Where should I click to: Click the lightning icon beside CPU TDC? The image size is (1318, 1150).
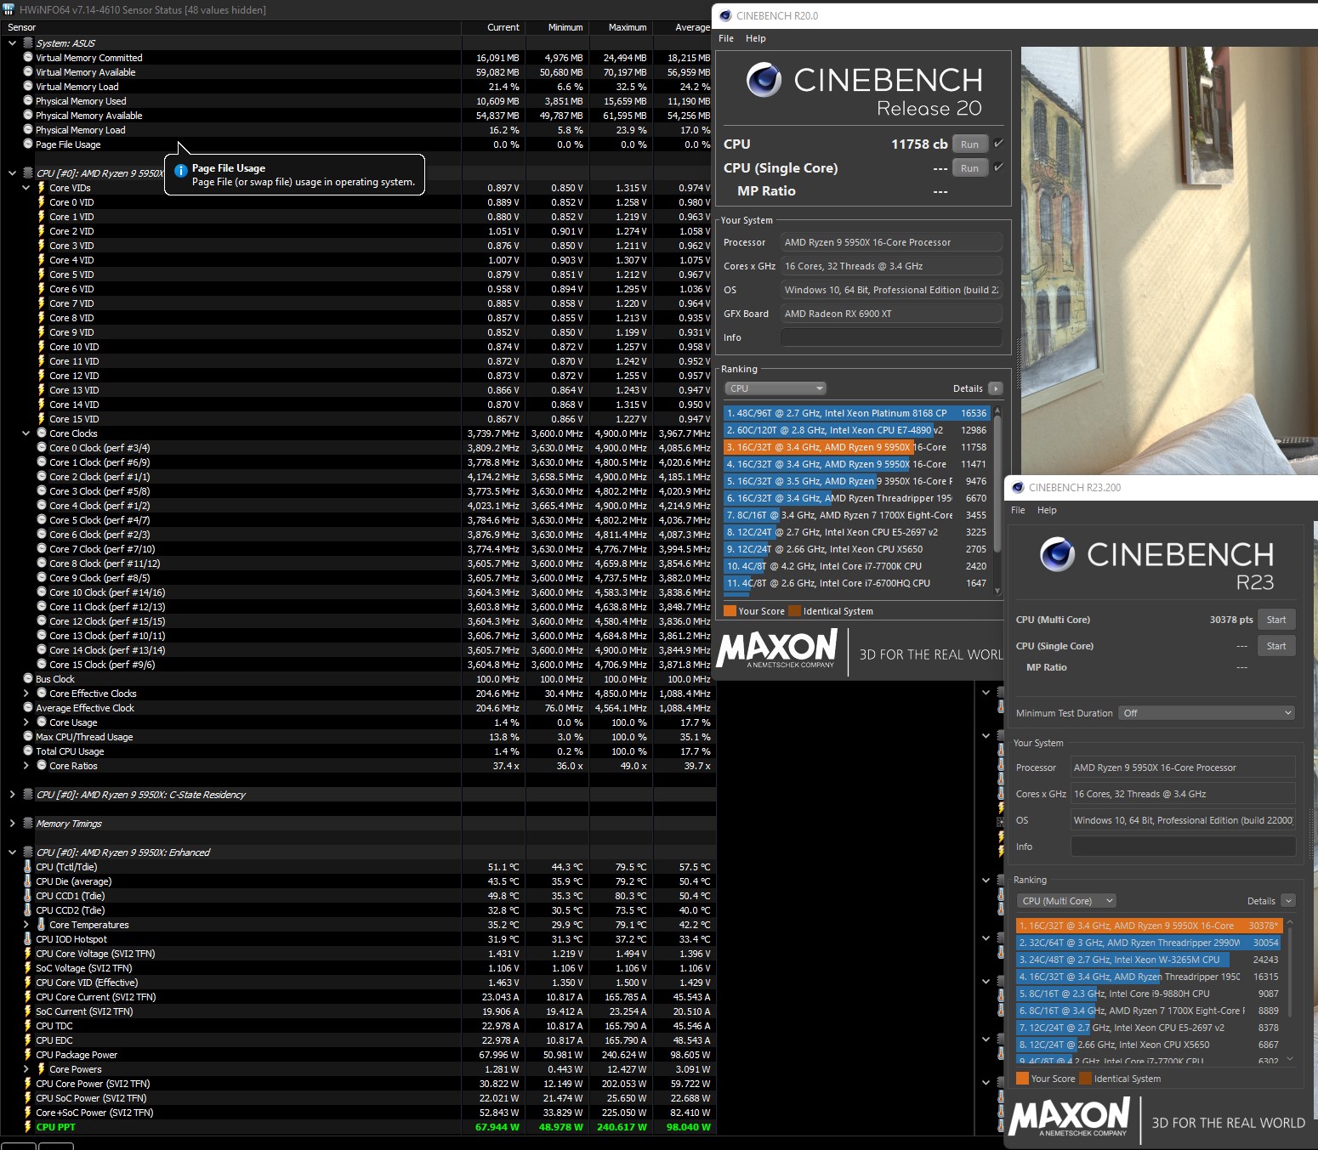28,1026
